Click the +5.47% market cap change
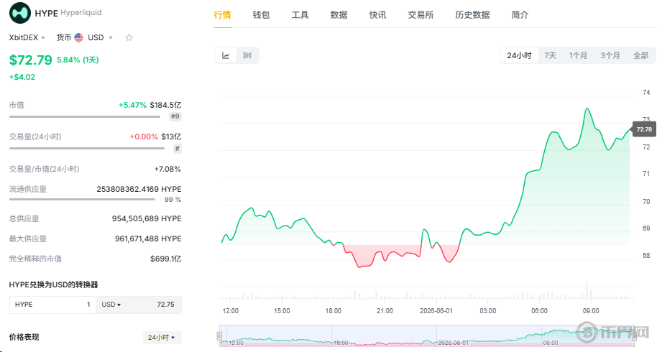Image resolution: width=657 pixels, height=352 pixels. (x=132, y=105)
